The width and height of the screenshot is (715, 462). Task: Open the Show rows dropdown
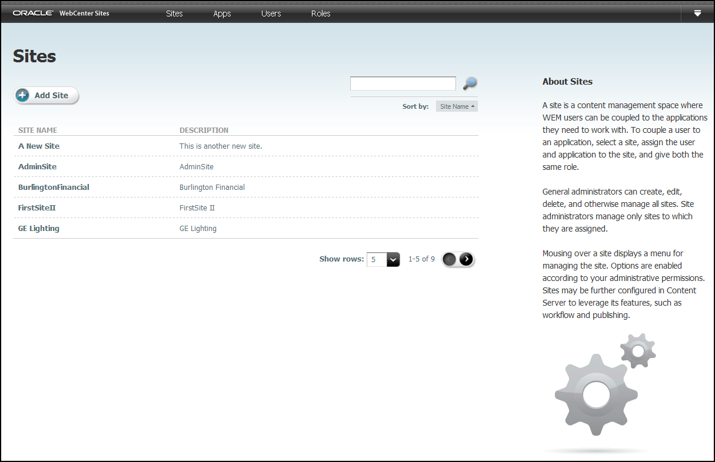pyautogui.click(x=383, y=259)
